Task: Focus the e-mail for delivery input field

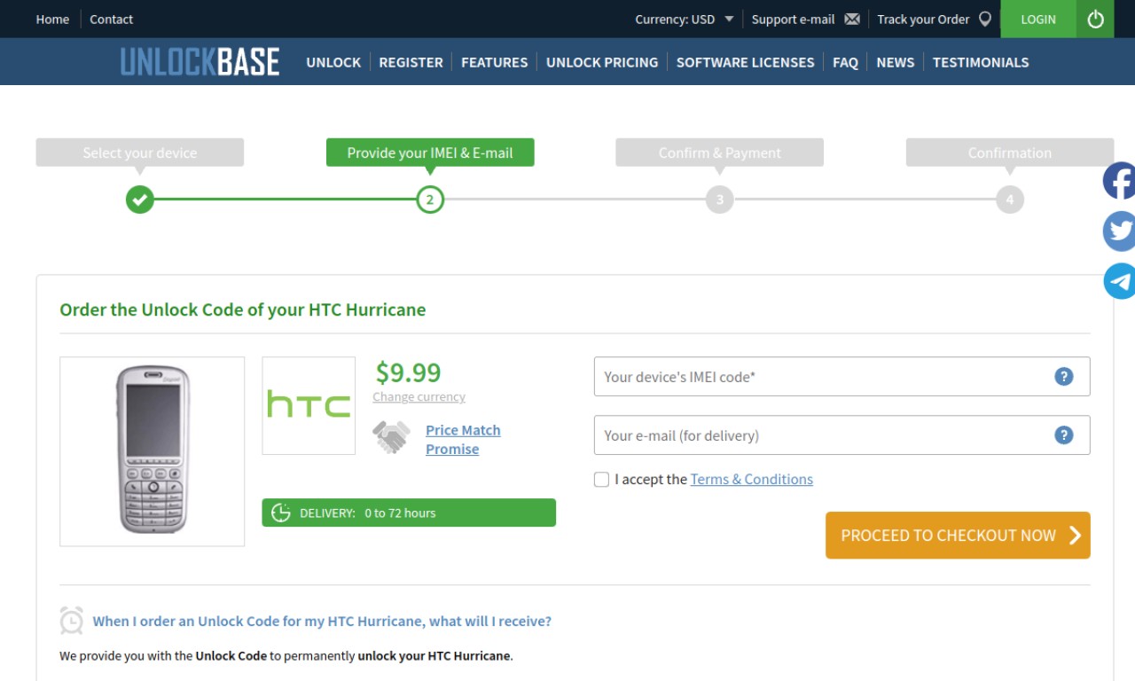Action: (841, 435)
